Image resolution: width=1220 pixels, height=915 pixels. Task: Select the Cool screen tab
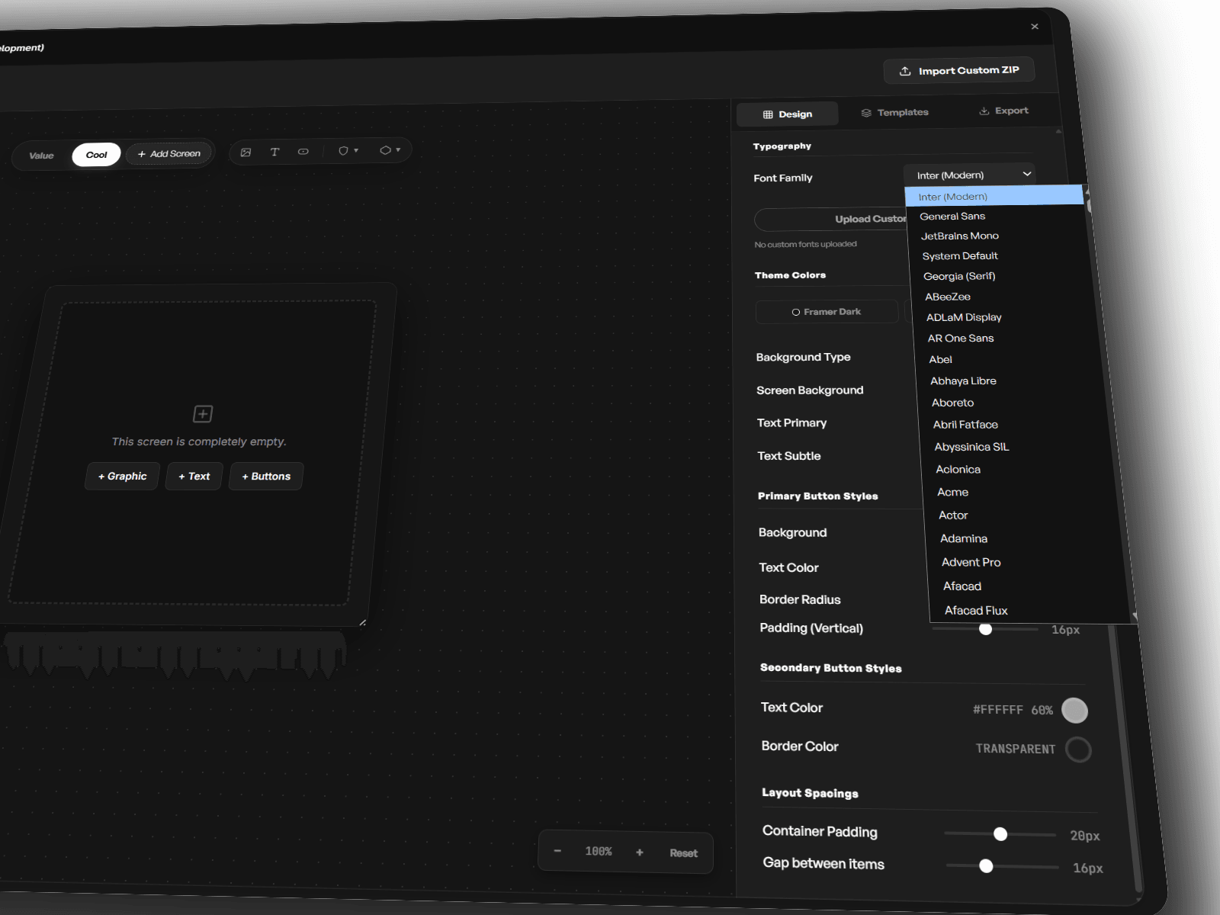tap(96, 155)
